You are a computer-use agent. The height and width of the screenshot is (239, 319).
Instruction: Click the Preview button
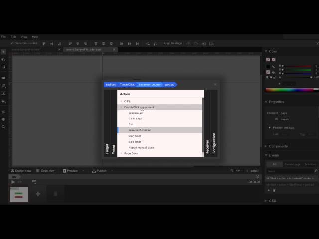point(70,171)
